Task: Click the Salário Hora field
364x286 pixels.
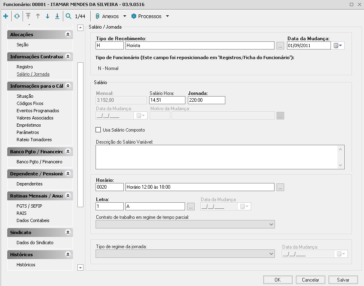Action: (167, 100)
